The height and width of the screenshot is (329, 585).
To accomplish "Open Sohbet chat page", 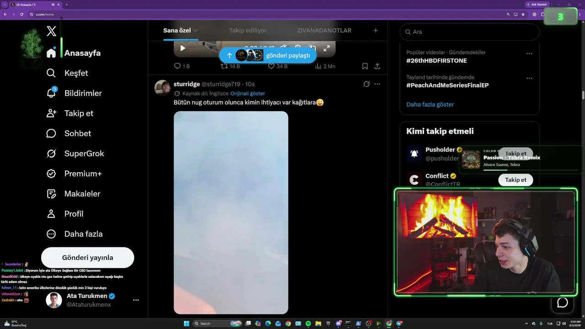I will [69, 133].
